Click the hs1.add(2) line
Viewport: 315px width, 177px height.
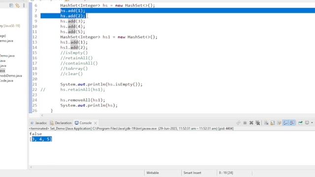tap(74, 47)
